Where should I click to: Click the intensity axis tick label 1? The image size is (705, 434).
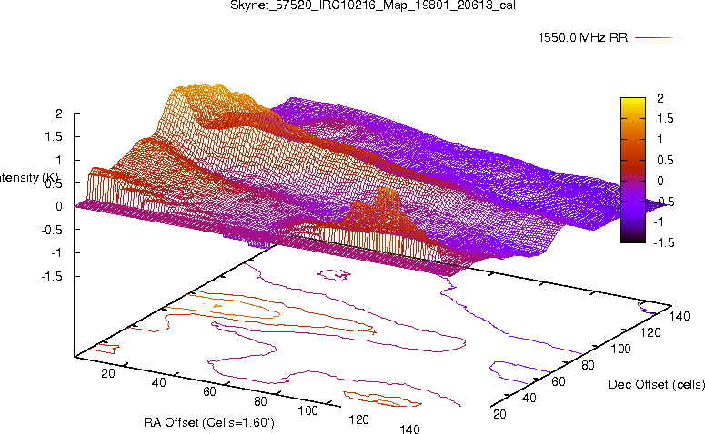[x=59, y=160]
